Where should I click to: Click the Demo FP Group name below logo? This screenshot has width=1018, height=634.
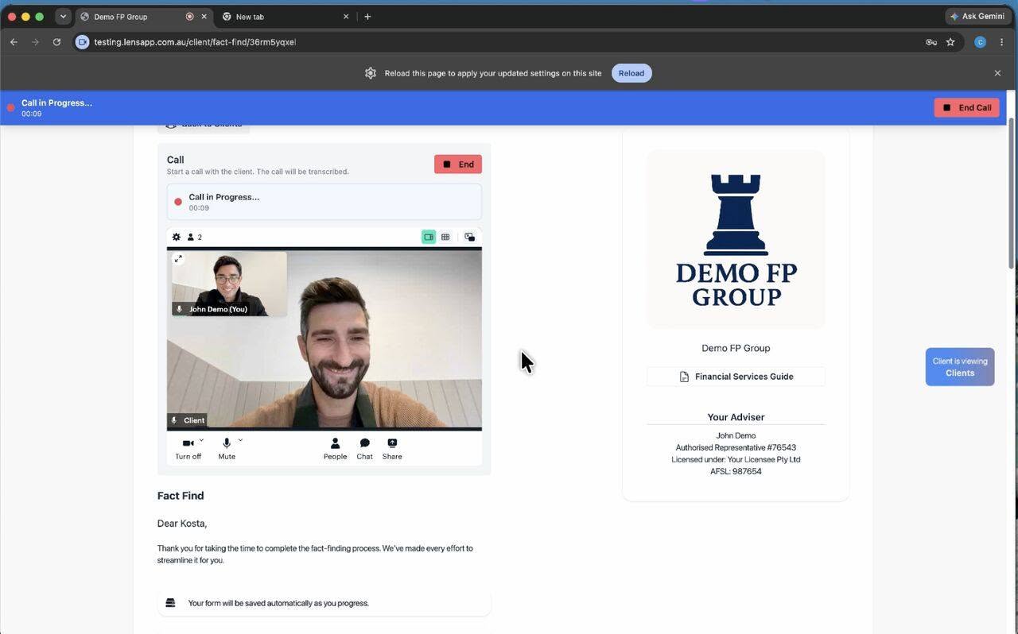point(736,348)
